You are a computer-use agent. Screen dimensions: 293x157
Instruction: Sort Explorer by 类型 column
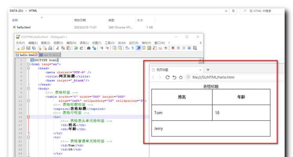[111, 20]
